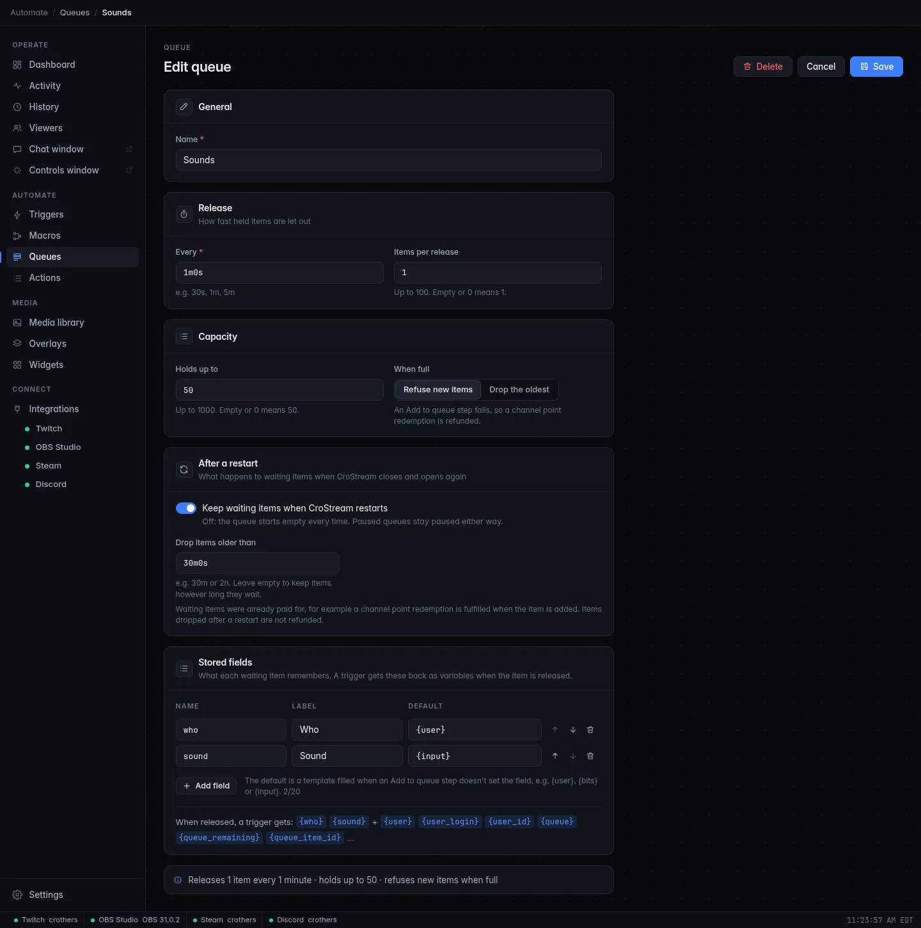
Task: Delete this queue
Action: tap(763, 67)
